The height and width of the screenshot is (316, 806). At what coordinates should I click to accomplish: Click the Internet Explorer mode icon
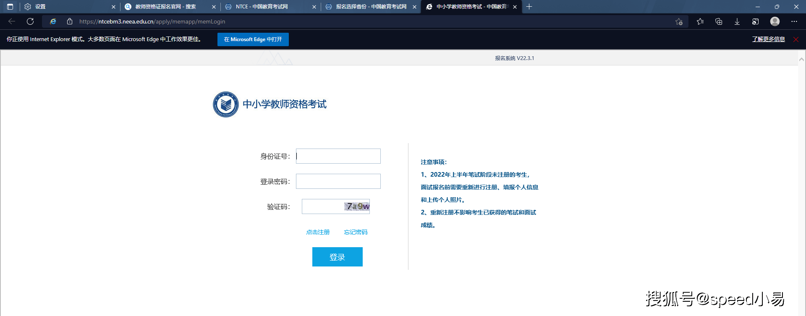coord(53,21)
